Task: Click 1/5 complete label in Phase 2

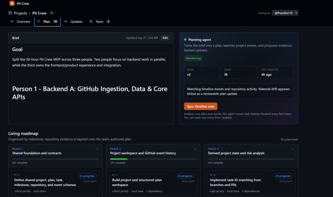Action: point(118,163)
